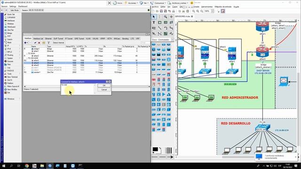
Task: Open Wireless in WinBox sidebar
Action: (x=10, y=24)
